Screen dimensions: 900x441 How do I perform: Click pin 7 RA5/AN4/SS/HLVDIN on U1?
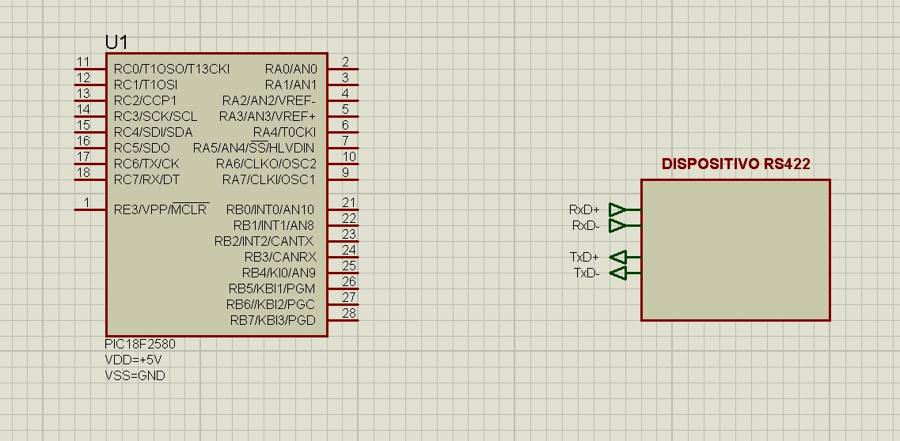point(344,148)
